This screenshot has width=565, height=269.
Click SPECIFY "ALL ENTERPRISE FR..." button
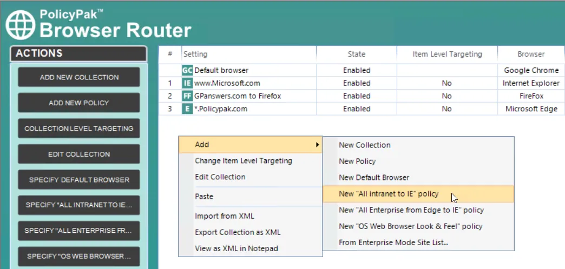click(79, 231)
